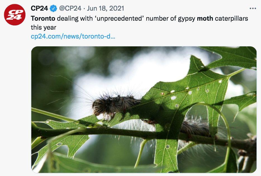Follow the cp24.com/news/toronto-d… article link
This screenshot has height=176, width=261.
(x=73, y=36)
